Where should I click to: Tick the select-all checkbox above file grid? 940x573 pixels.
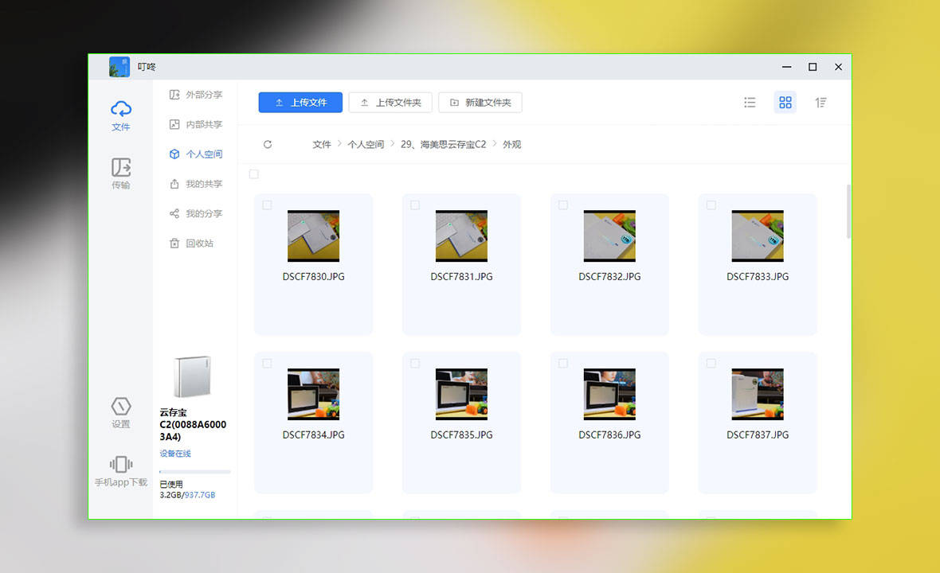[x=253, y=173]
